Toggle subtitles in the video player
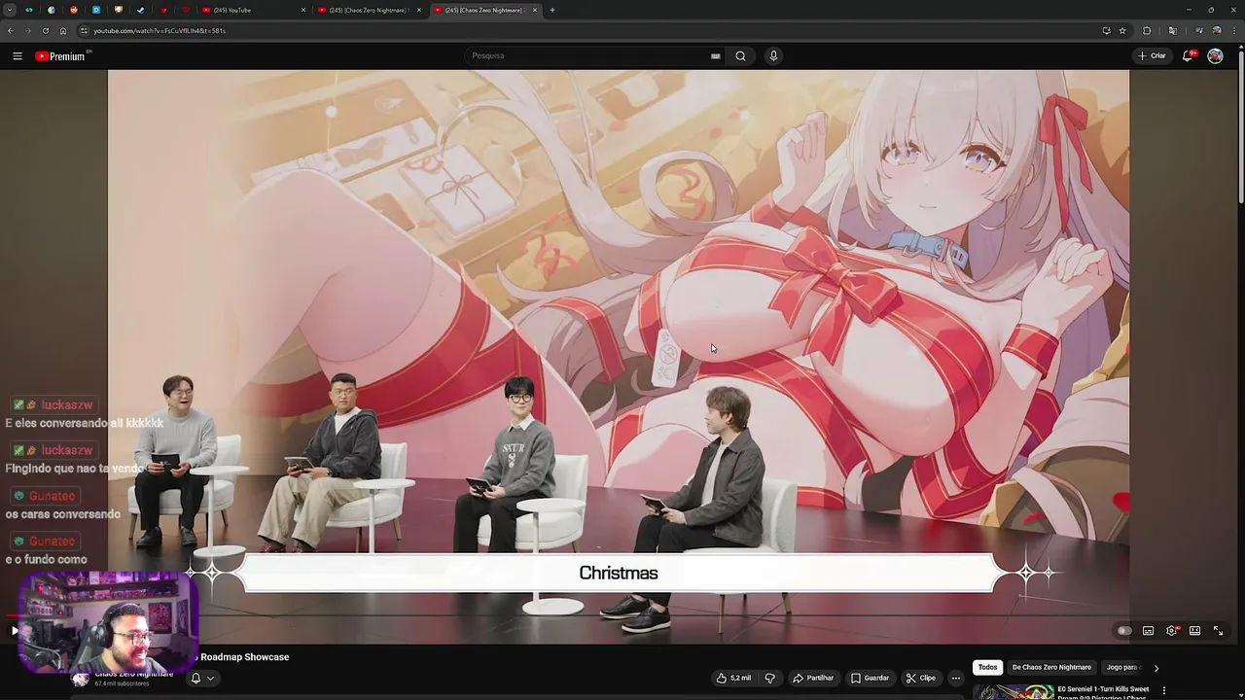 coord(1148,631)
